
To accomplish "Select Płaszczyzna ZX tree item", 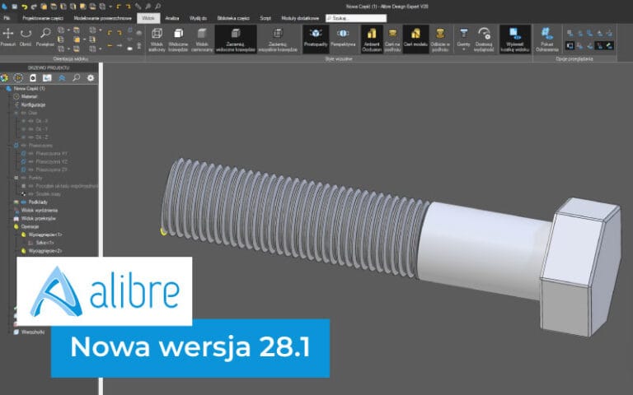I will (51, 170).
